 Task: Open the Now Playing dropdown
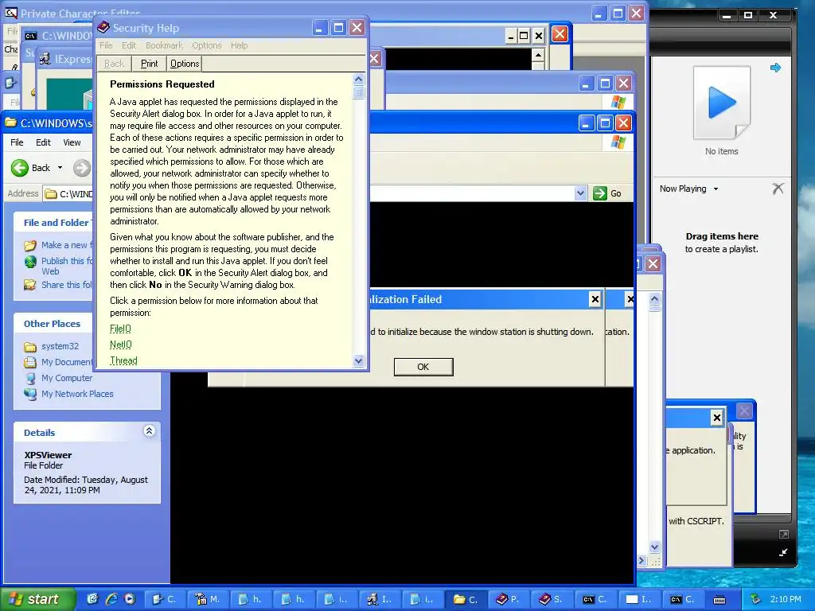tap(716, 189)
